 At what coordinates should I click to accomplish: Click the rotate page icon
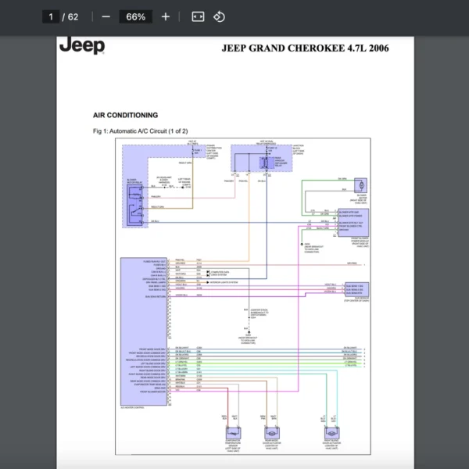click(220, 16)
